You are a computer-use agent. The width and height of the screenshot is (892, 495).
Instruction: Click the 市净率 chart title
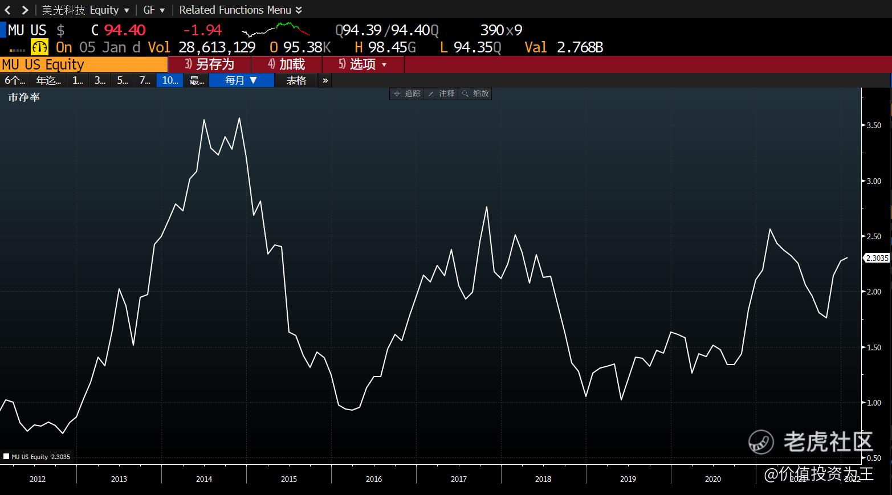(x=24, y=97)
